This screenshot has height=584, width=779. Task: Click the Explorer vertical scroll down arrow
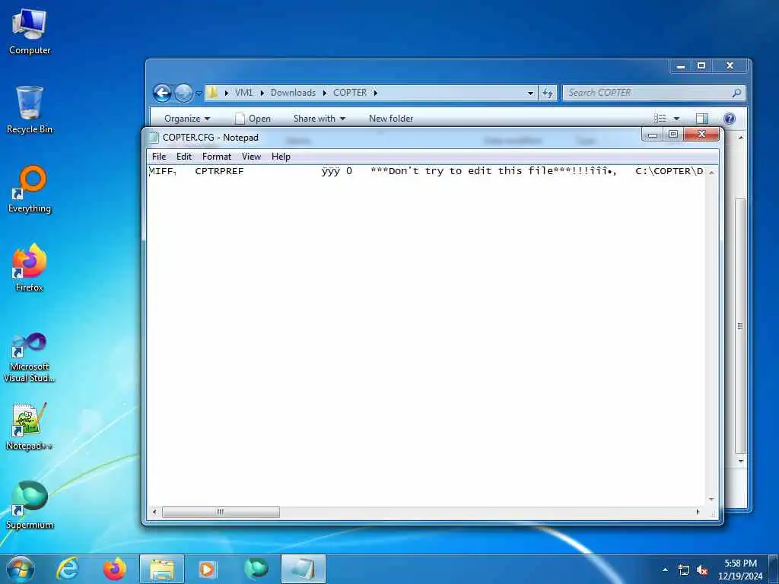tap(741, 461)
